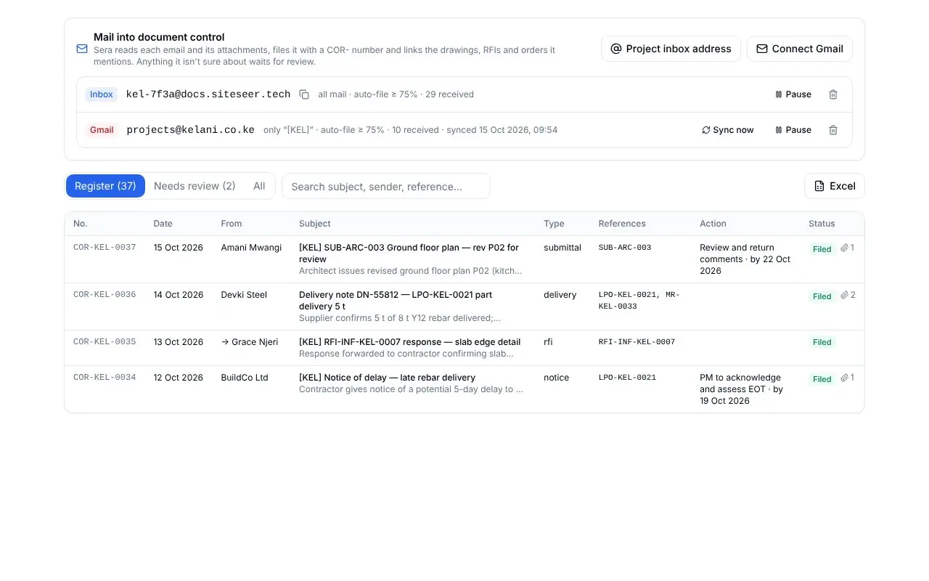
Task: Switch to the Needs review (2) tab
Action: [x=195, y=186]
